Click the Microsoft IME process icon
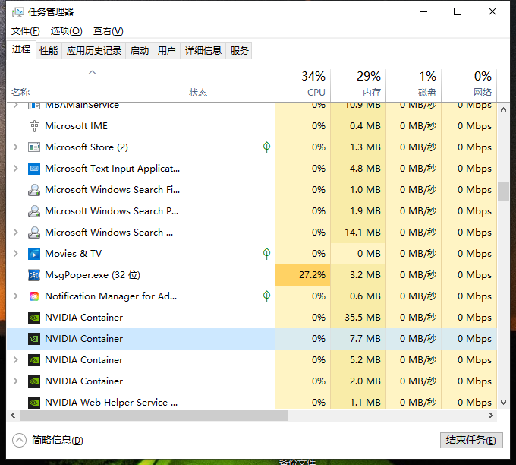516x465 pixels. pyautogui.click(x=34, y=126)
